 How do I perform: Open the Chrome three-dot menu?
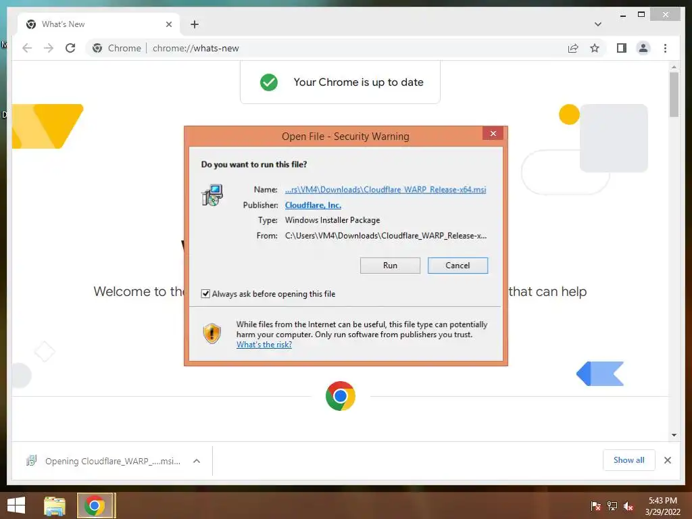pos(665,48)
